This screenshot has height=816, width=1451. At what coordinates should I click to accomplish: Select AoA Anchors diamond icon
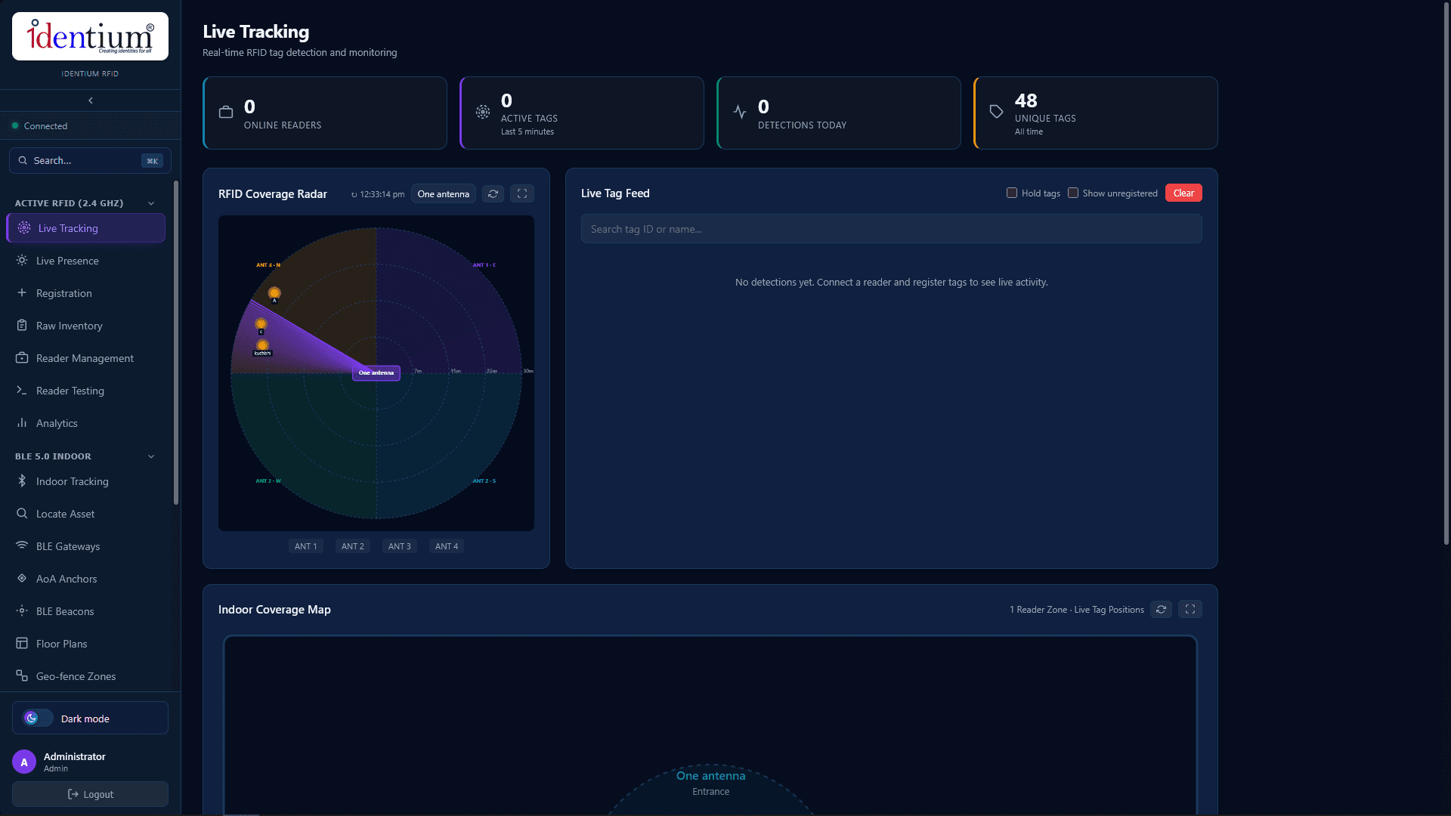click(x=22, y=579)
